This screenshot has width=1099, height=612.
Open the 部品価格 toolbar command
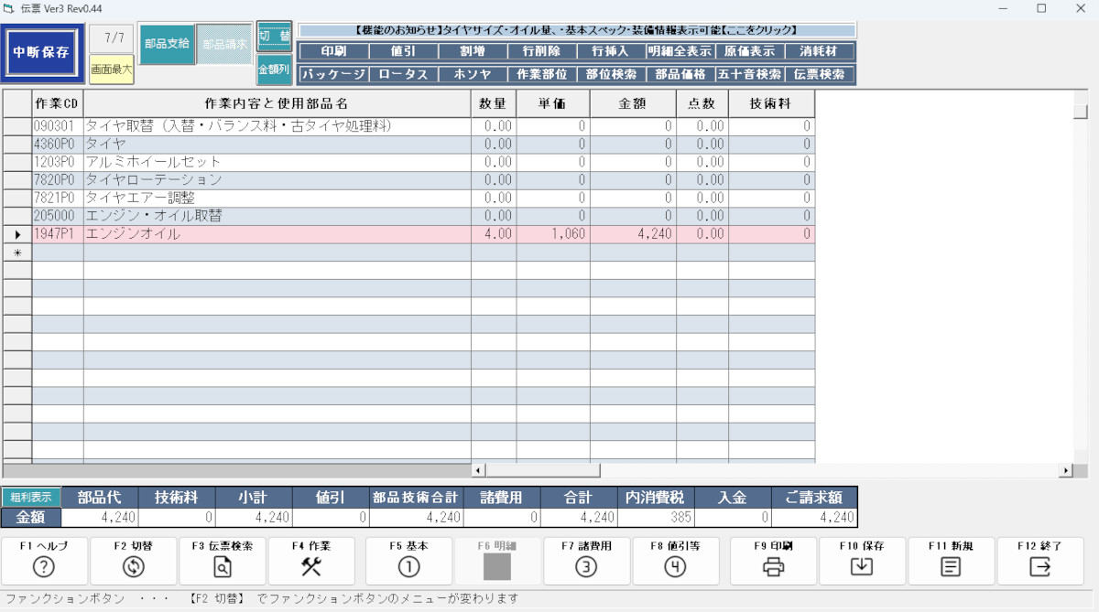coord(680,74)
